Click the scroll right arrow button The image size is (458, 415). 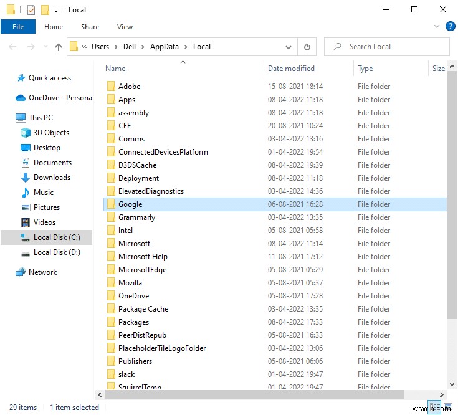(x=442, y=395)
